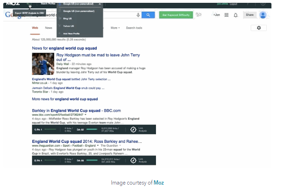Image resolution: width=286 pixels, height=193 pixels.
Task: Expand the More search category dropdown
Action: [115, 28]
